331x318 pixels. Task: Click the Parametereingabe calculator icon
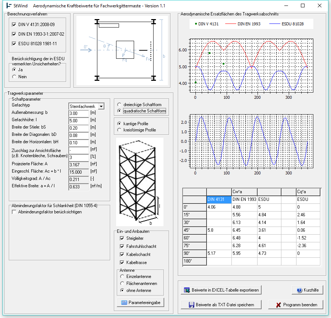coord(124,303)
